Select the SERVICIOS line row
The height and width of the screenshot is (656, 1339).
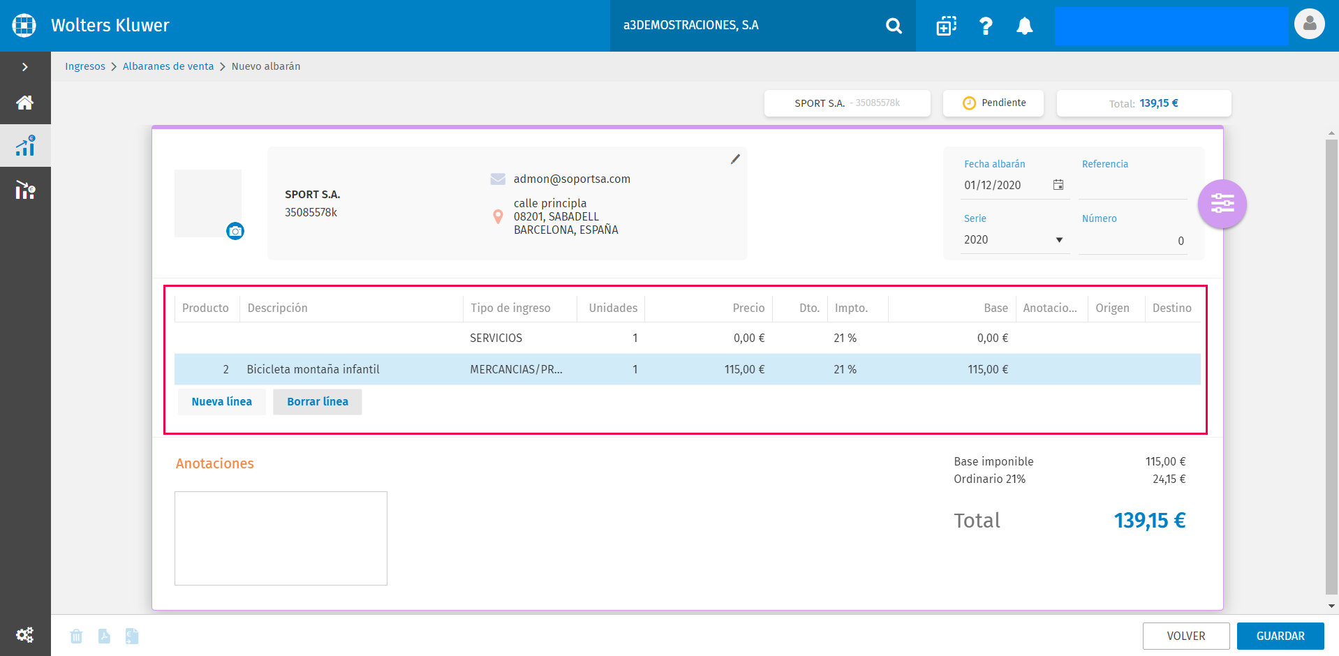(x=687, y=338)
